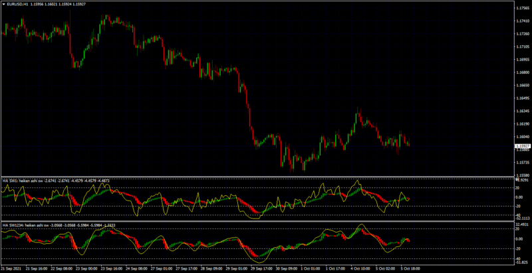This screenshot has width=532, height=273.
Task: Click the 1.16650 price scale label
Action: click(523, 86)
